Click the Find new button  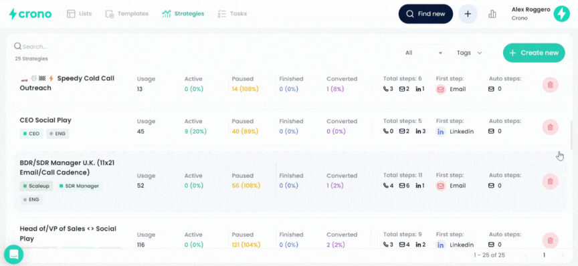(425, 14)
